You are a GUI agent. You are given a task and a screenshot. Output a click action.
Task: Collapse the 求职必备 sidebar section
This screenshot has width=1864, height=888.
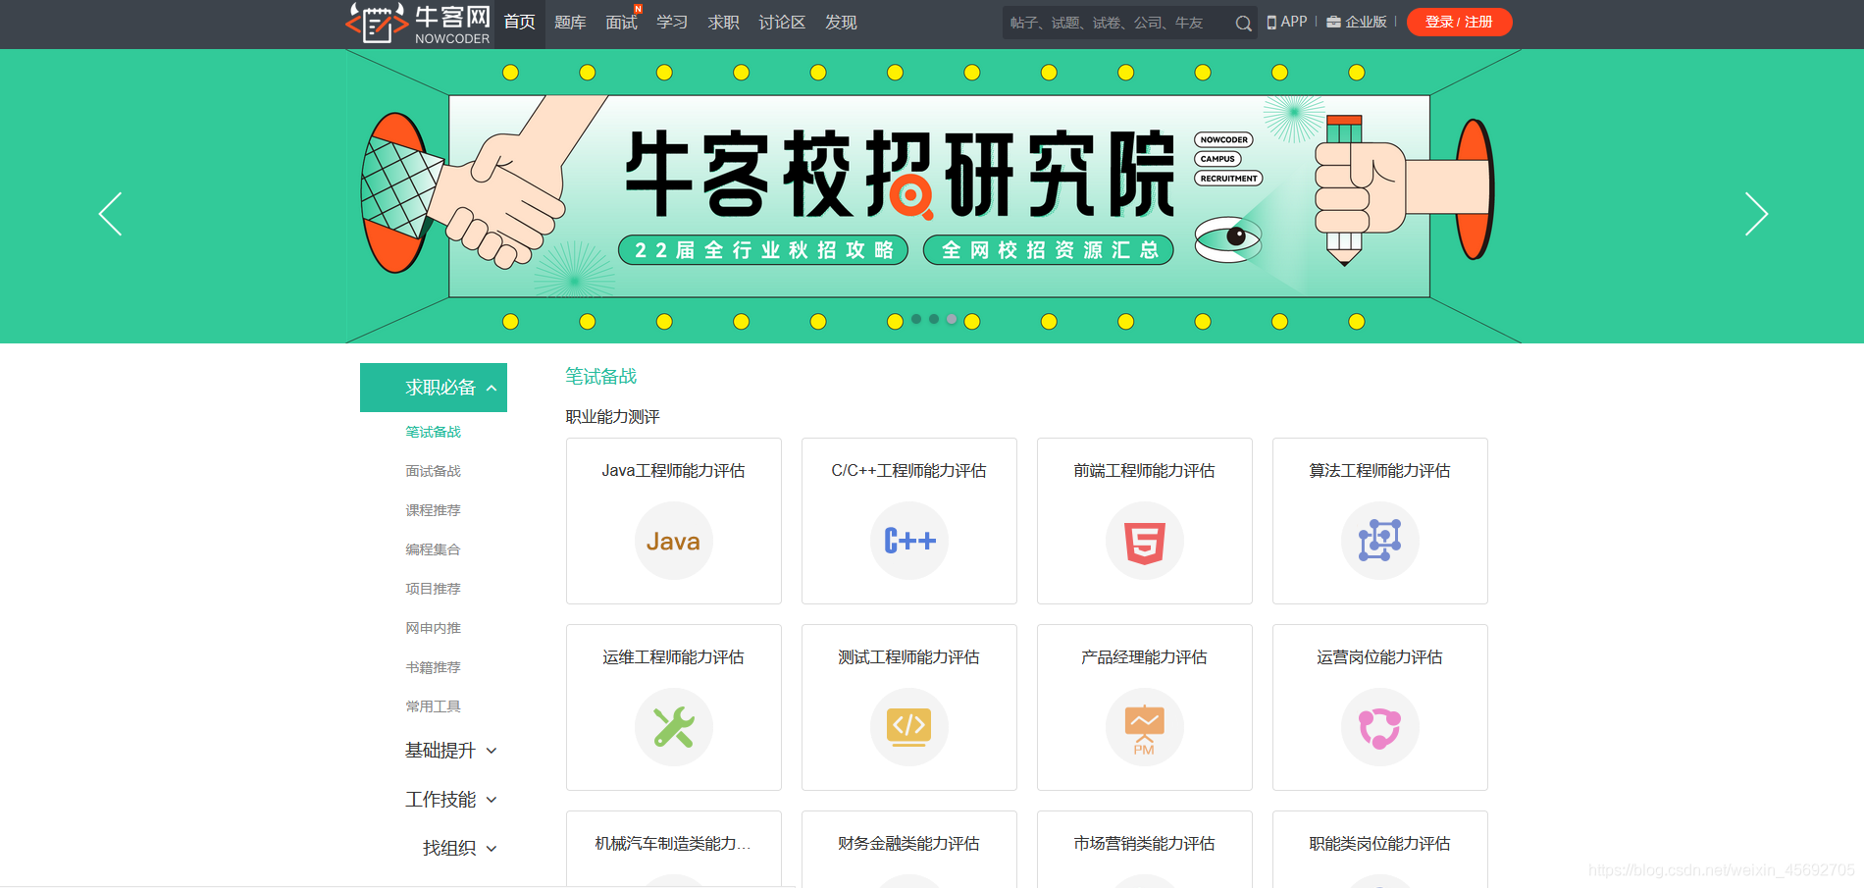click(x=434, y=388)
